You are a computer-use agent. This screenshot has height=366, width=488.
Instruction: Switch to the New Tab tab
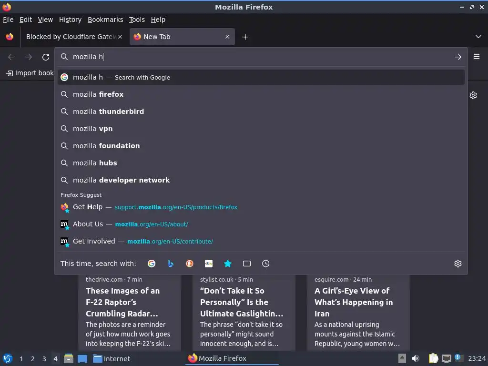click(182, 37)
